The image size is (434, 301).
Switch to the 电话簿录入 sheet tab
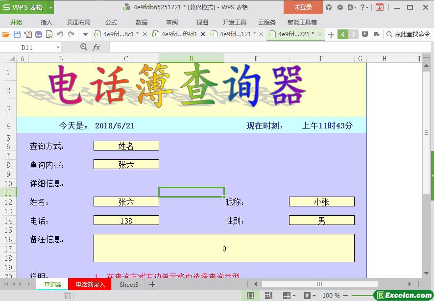pos(90,284)
